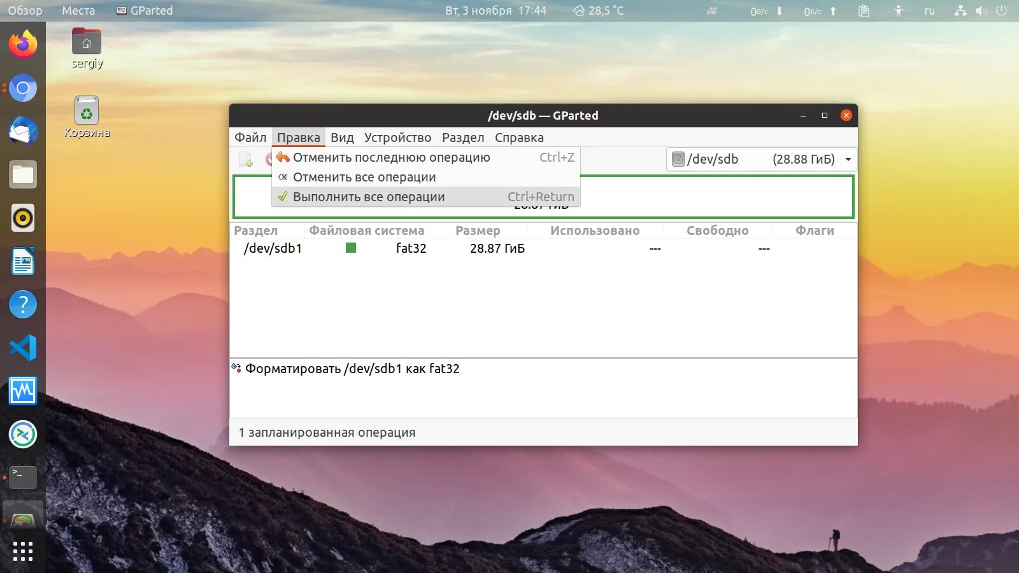
Task: Open Chromium browser in the dock
Action: point(23,88)
